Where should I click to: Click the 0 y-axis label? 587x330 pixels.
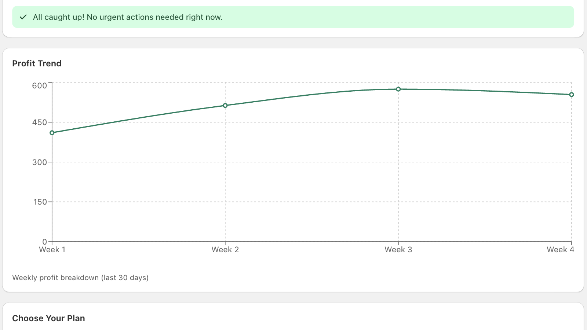pyautogui.click(x=45, y=242)
